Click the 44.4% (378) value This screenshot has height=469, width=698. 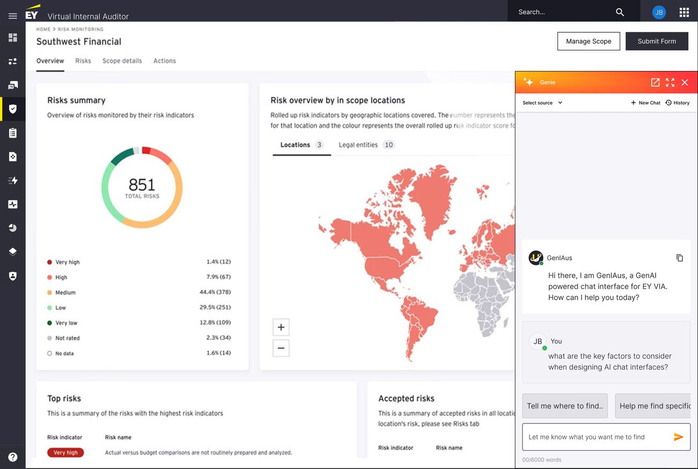point(215,292)
